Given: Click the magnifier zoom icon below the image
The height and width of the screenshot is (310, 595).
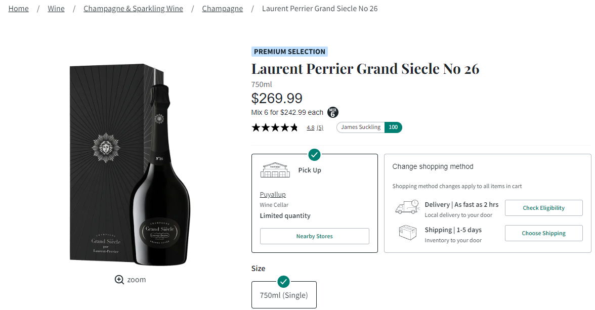Looking at the screenshot, I should point(119,280).
